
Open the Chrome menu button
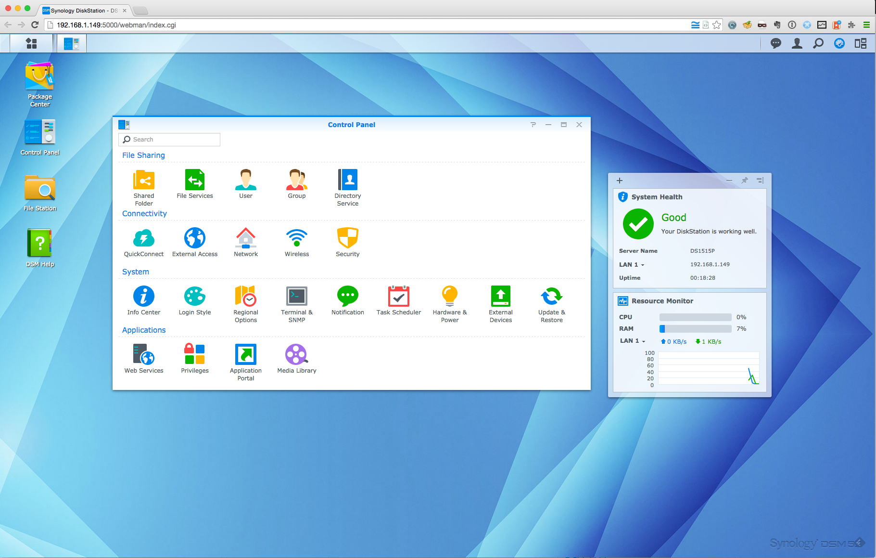(866, 25)
